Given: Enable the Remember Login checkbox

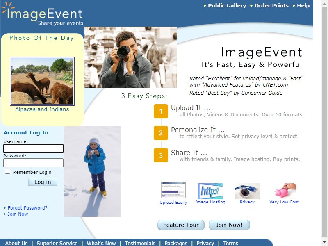Looking at the screenshot, I should [7, 171].
